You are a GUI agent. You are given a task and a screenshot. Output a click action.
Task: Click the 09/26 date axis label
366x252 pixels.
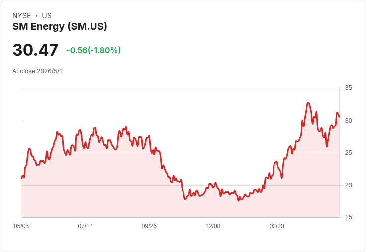[x=149, y=226]
